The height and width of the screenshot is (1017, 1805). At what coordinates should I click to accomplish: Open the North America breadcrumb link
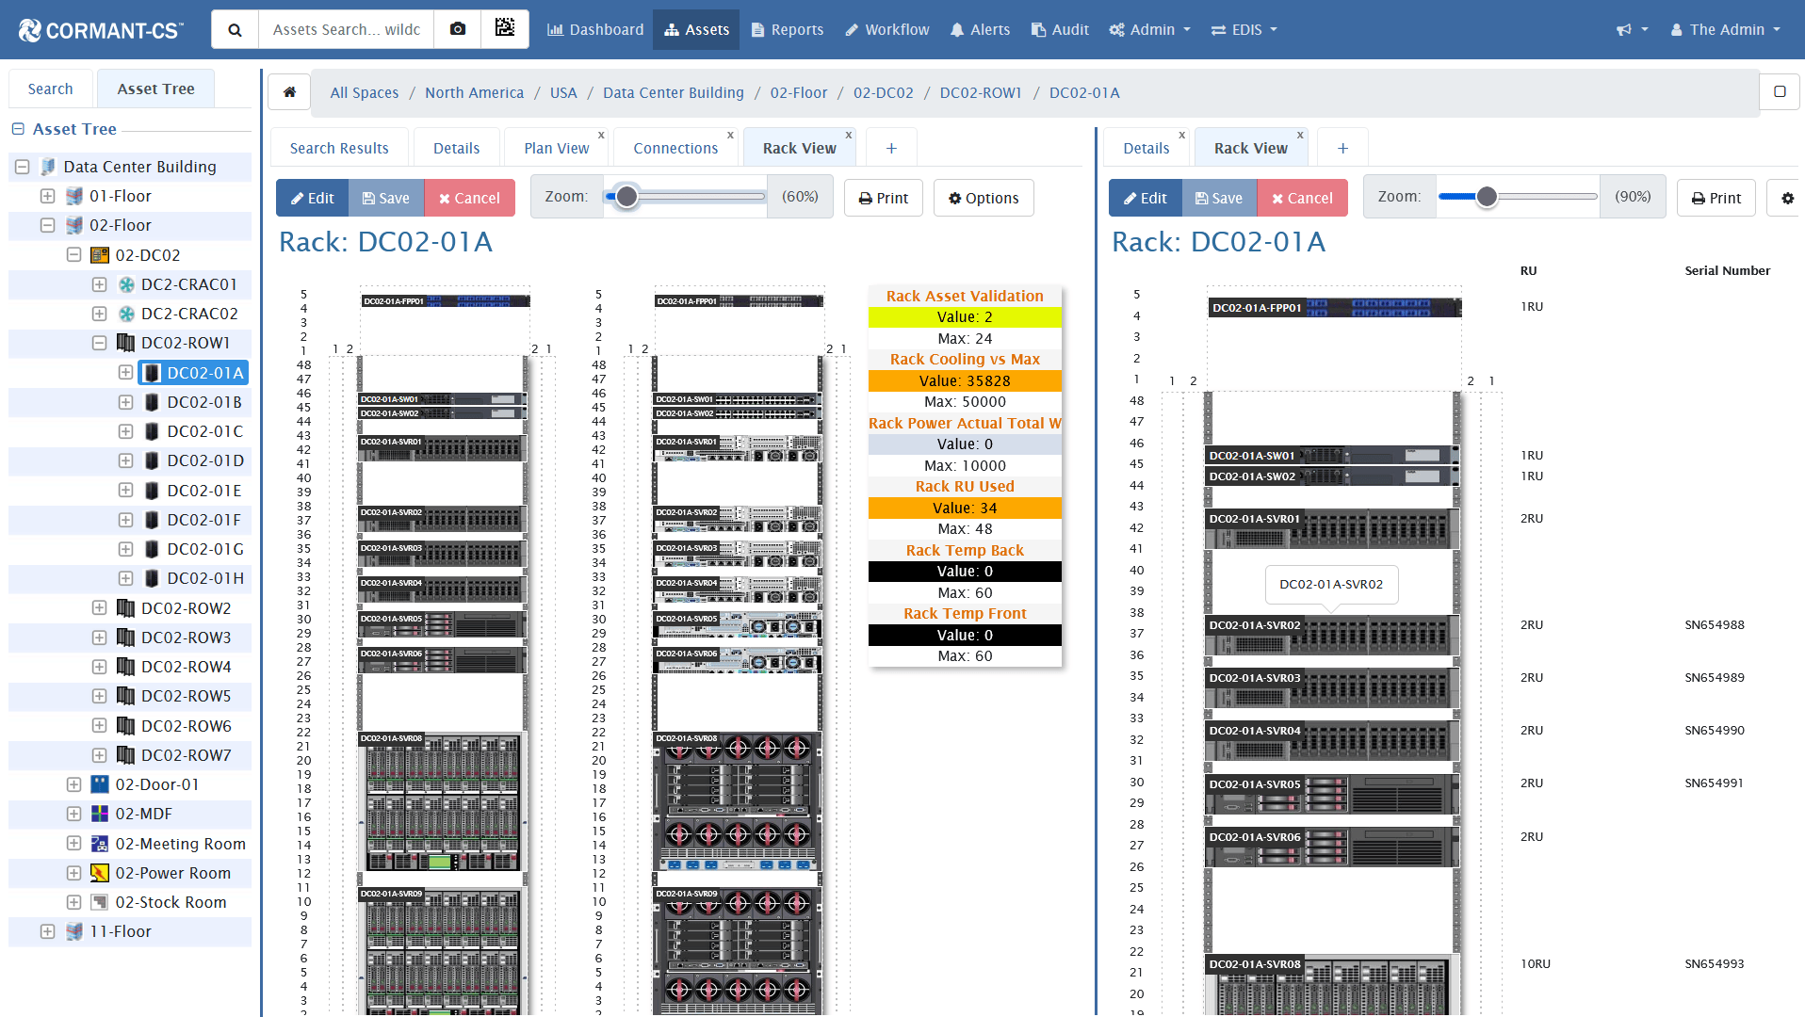474,92
